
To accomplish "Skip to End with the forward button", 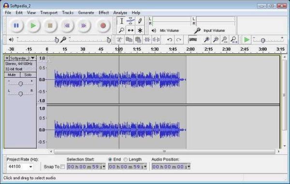I will pyautogui.click(x=84, y=26).
